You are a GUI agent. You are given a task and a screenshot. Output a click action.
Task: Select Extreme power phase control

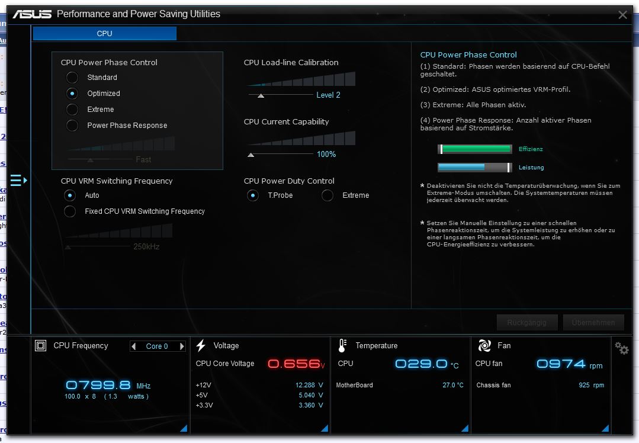(x=72, y=110)
